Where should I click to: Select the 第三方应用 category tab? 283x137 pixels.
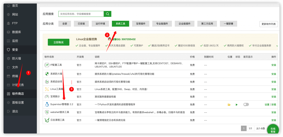click(207, 23)
